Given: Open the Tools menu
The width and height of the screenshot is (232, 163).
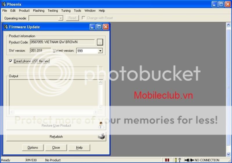Looking at the screenshot, I should pos(78,11).
